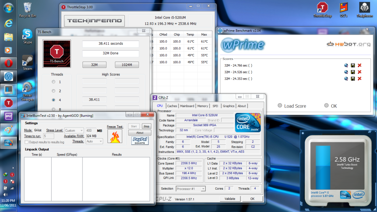Submit the 24.353 sec wPrime score online
Viewport: 377px width, 212px height.
pos(346,78)
